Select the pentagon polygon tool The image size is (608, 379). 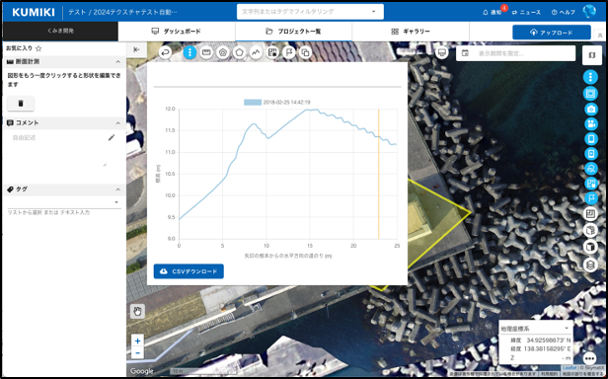point(239,52)
